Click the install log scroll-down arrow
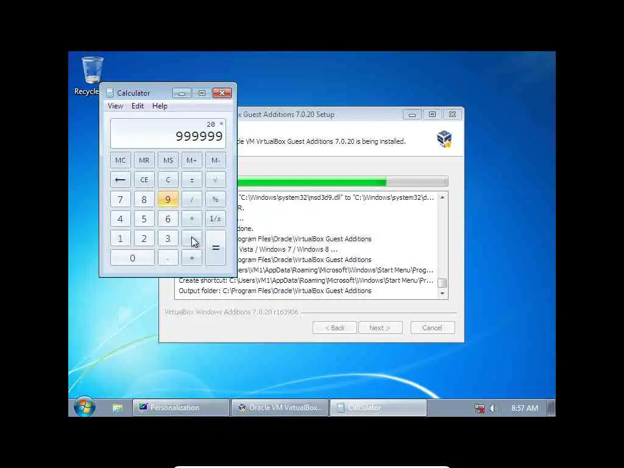Image resolution: width=624 pixels, height=468 pixels. pyautogui.click(x=442, y=293)
